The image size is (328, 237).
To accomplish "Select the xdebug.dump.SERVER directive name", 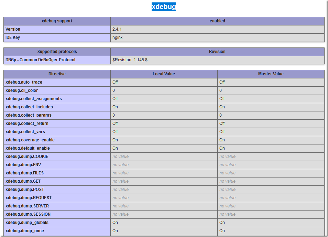I will [27, 206].
